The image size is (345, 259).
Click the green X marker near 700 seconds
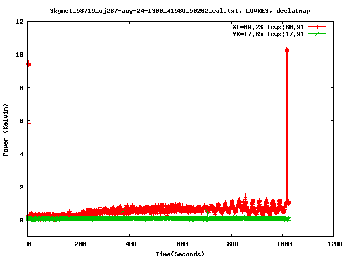[x=207, y=212]
